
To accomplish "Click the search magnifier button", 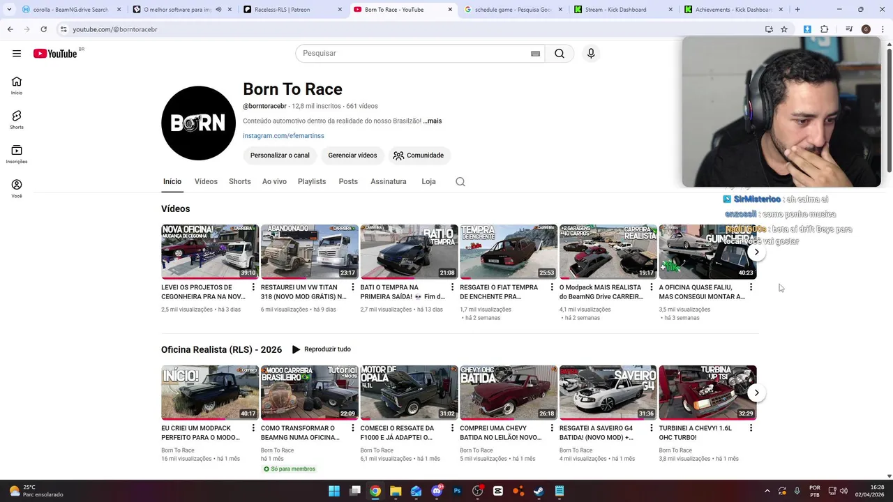I will click(x=560, y=54).
